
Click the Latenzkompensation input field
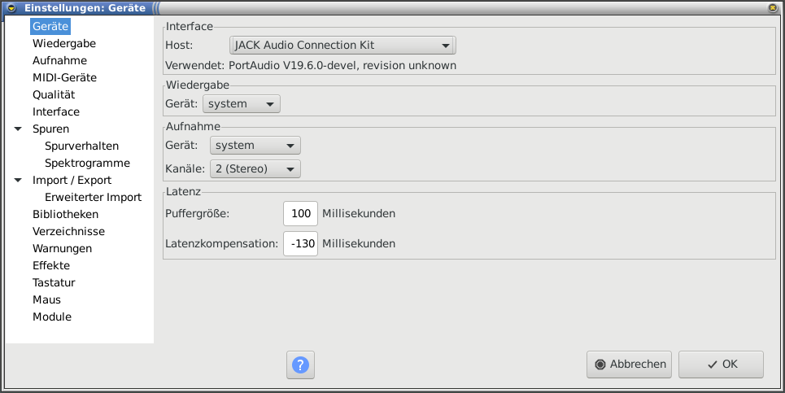[x=300, y=243]
